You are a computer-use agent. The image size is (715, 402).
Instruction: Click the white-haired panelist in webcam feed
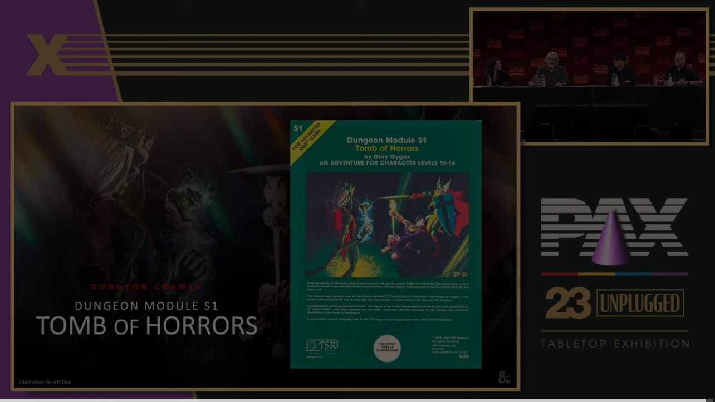click(x=550, y=70)
